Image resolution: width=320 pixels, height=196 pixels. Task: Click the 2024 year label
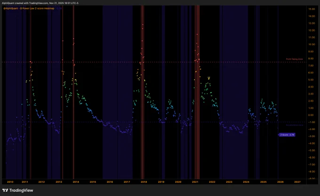(246, 182)
